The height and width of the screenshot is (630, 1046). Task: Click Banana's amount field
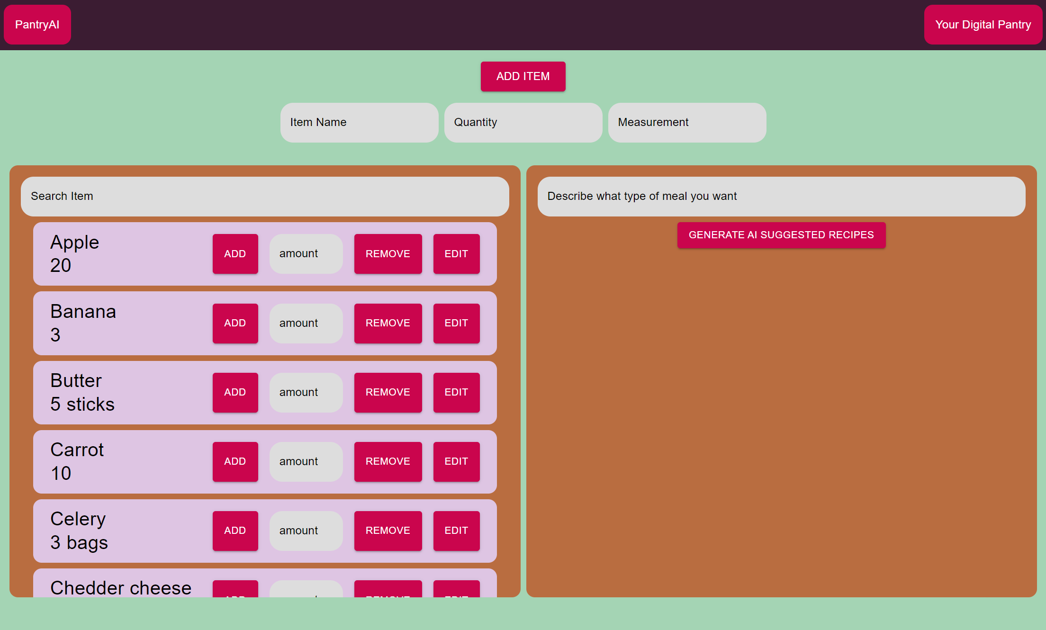pyautogui.click(x=306, y=323)
